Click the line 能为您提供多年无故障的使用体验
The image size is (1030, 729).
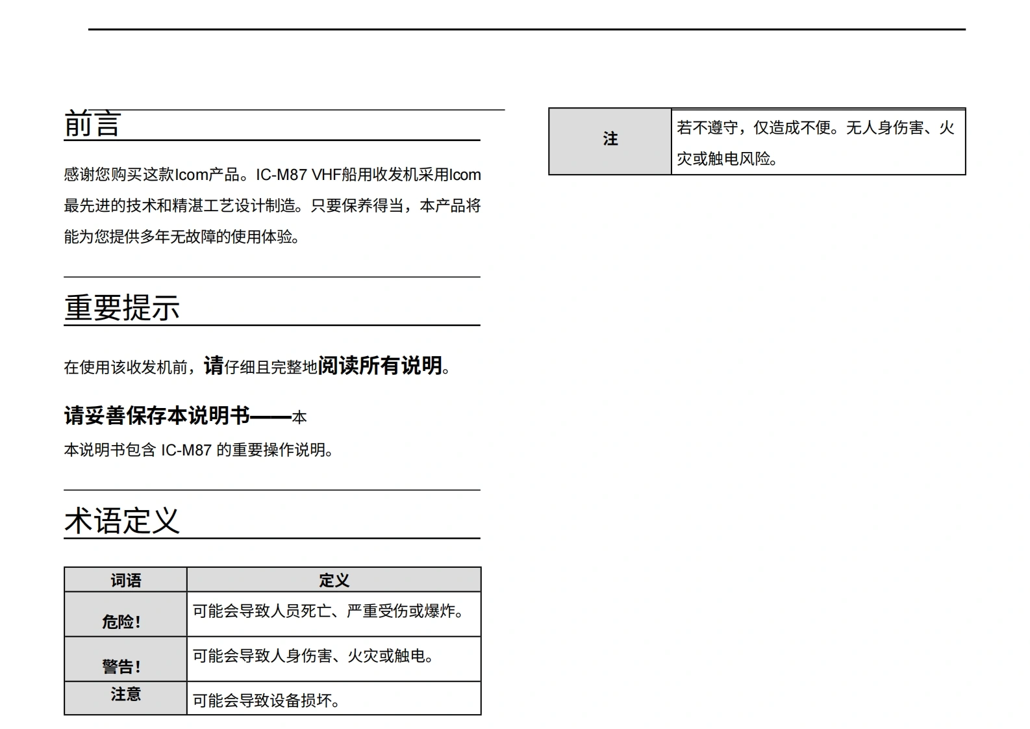pyautogui.click(x=182, y=237)
